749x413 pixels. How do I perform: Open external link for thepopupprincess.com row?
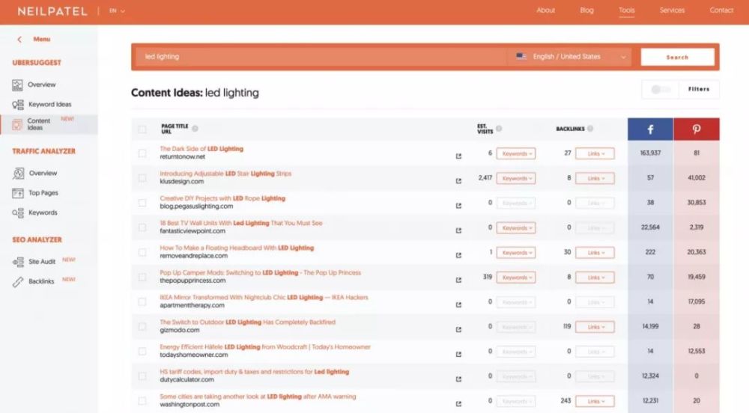[458, 280]
